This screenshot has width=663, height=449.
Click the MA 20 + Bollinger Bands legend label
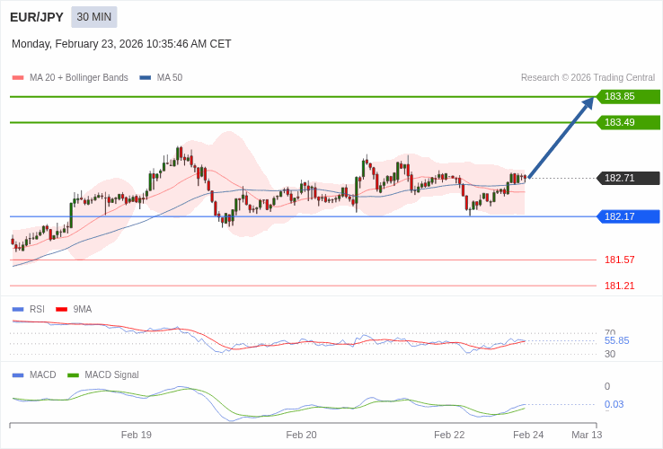tap(79, 78)
